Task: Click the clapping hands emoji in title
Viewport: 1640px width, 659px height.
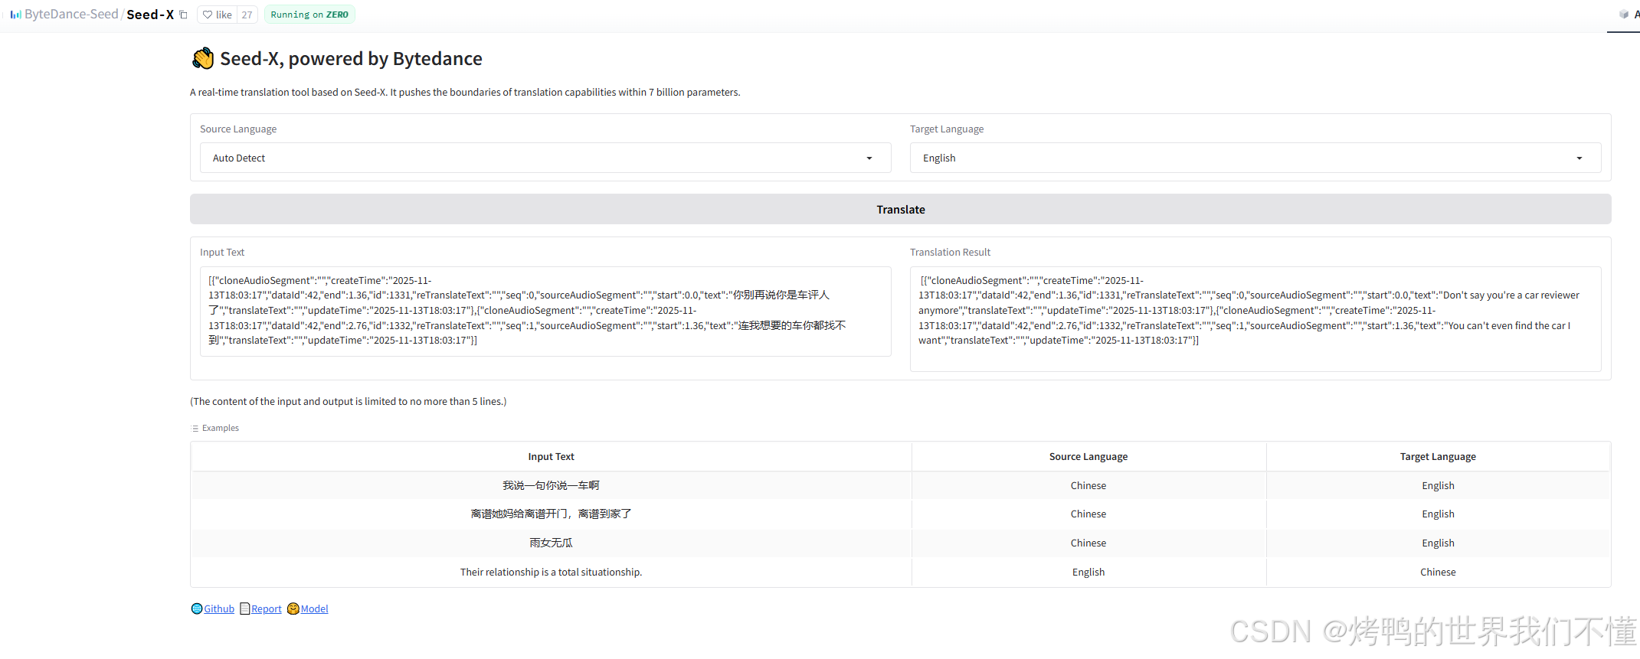Action: pyautogui.click(x=203, y=58)
